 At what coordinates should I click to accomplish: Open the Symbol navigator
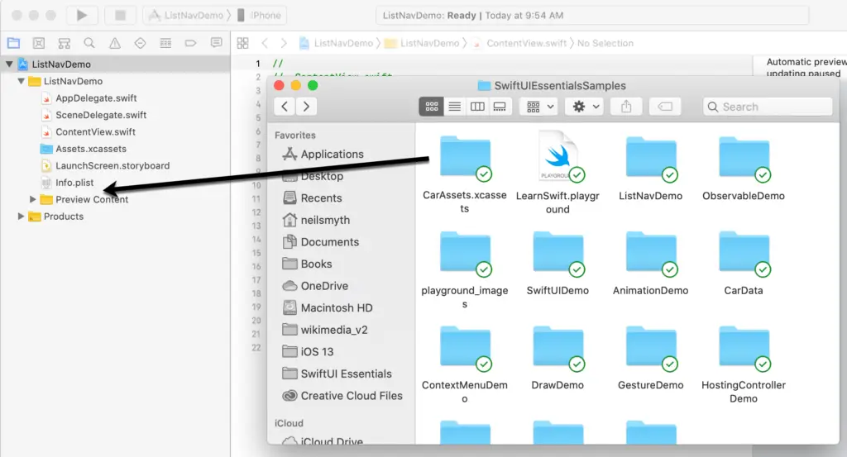pos(65,43)
